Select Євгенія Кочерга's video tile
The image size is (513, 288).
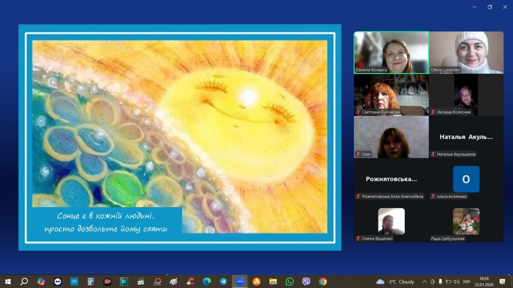[x=391, y=52]
